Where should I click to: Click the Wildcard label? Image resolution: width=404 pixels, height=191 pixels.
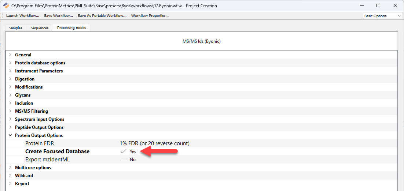point(24,176)
